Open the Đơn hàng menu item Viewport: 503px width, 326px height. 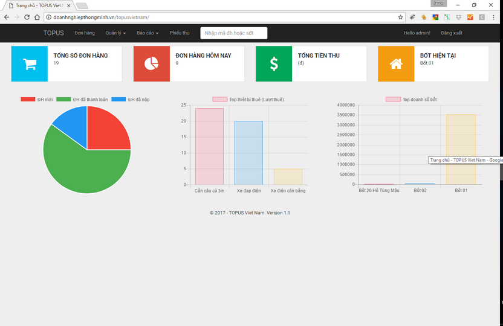coord(85,33)
